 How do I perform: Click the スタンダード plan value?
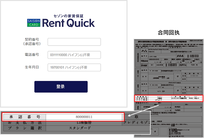(80, 128)
